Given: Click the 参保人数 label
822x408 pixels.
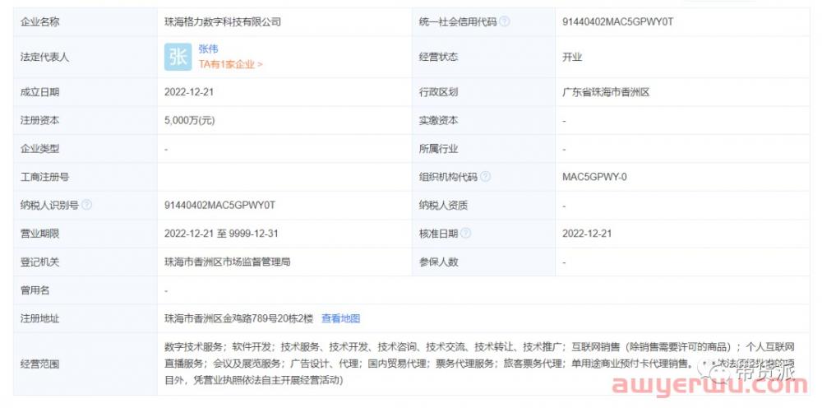Looking at the screenshot, I should click(x=439, y=262).
